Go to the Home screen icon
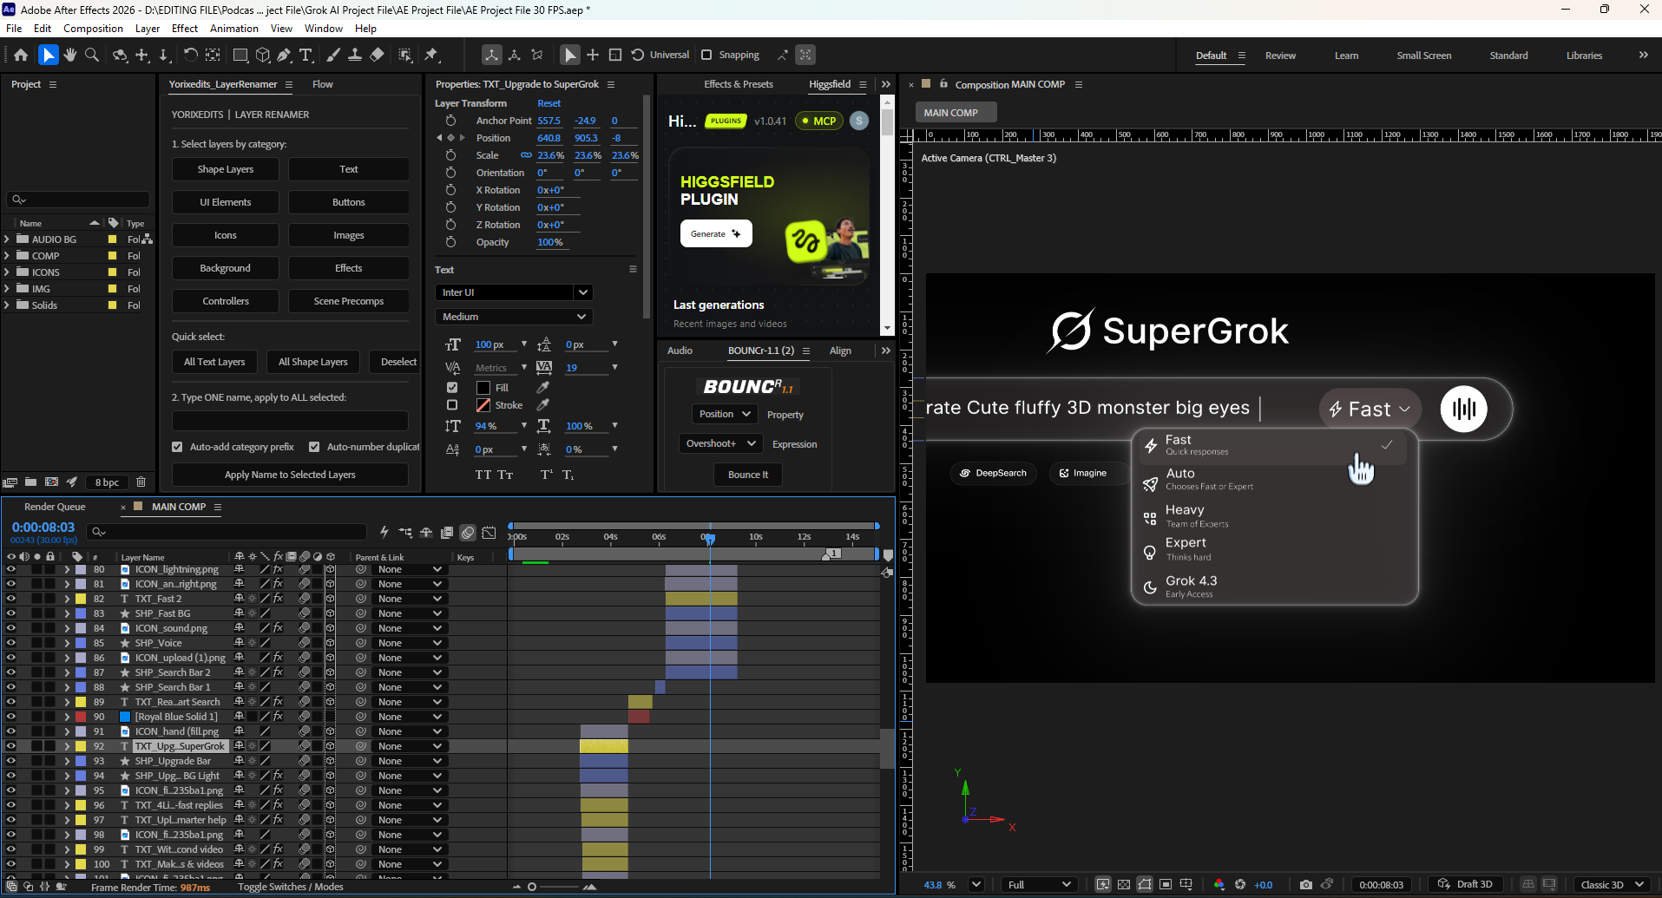Image resolution: width=1662 pixels, height=898 pixels. pos(21,55)
